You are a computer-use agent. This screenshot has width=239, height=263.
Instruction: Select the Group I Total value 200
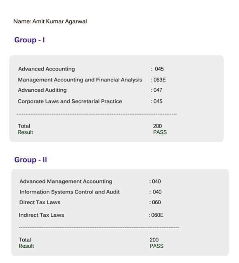pos(157,126)
